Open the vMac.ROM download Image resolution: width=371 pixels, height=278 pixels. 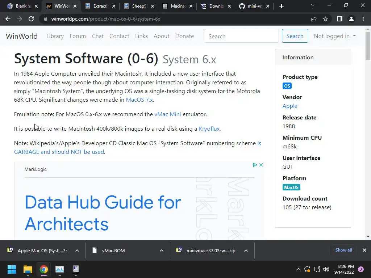coord(113,250)
